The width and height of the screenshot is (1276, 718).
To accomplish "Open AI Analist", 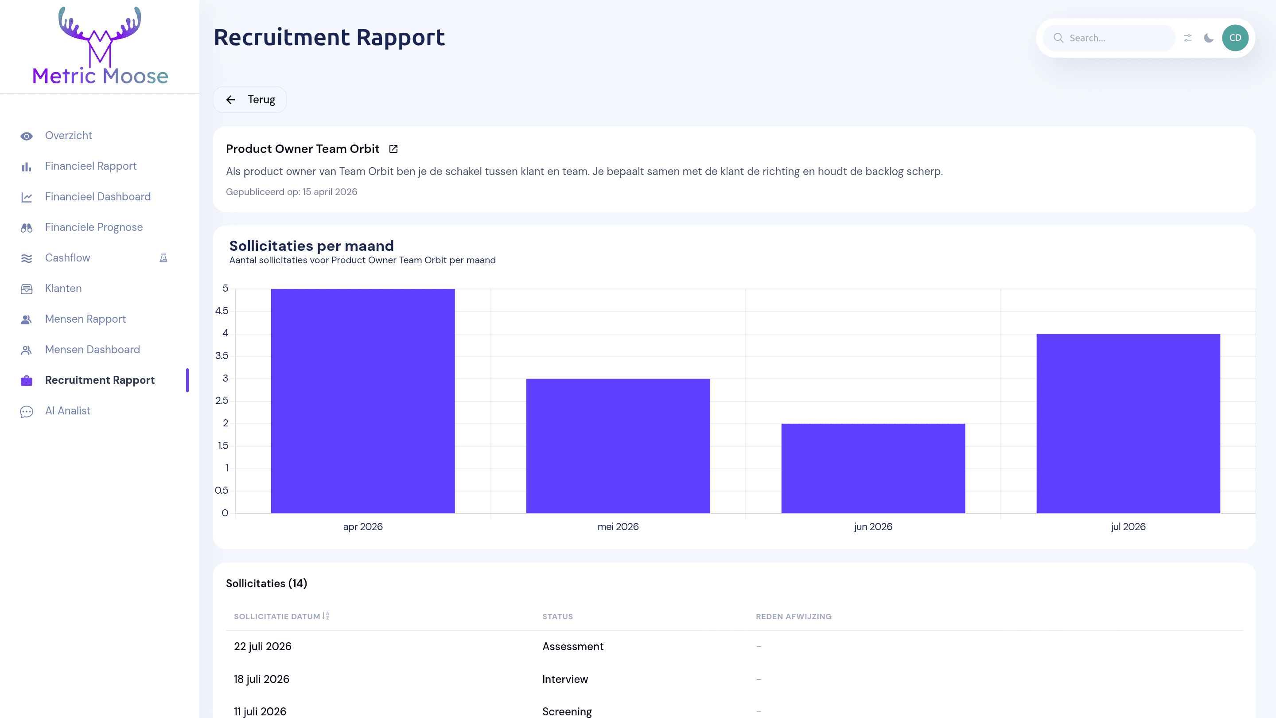I will tap(68, 411).
